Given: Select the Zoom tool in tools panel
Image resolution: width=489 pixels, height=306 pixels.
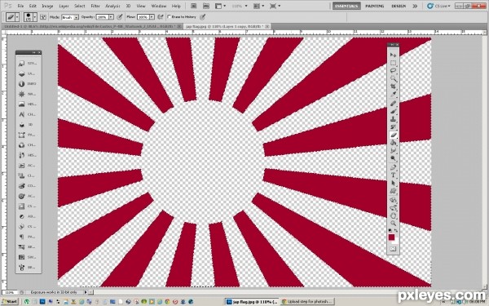Looking at the screenshot, I should pos(393,224).
